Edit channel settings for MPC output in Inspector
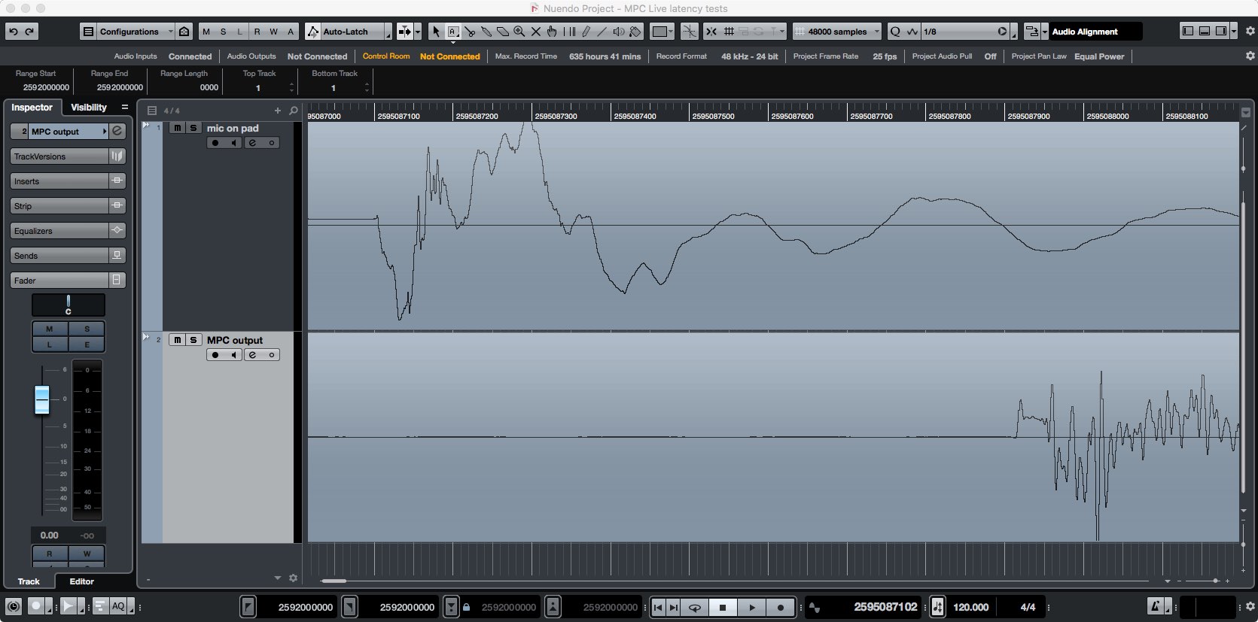The width and height of the screenshot is (1258, 622). click(117, 131)
